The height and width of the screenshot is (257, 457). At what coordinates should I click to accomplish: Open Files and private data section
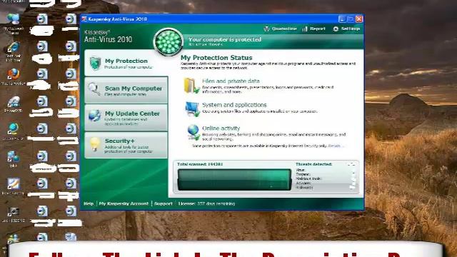tap(231, 81)
